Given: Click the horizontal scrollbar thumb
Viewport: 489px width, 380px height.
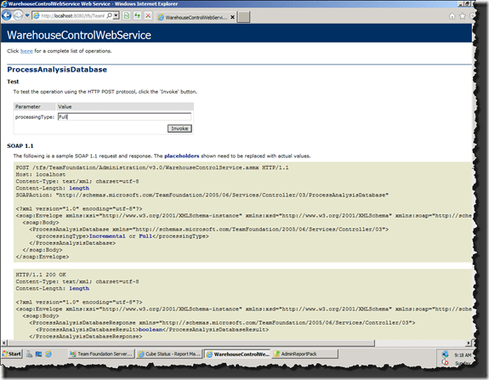Looking at the screenshot, I should coord(190,343).
